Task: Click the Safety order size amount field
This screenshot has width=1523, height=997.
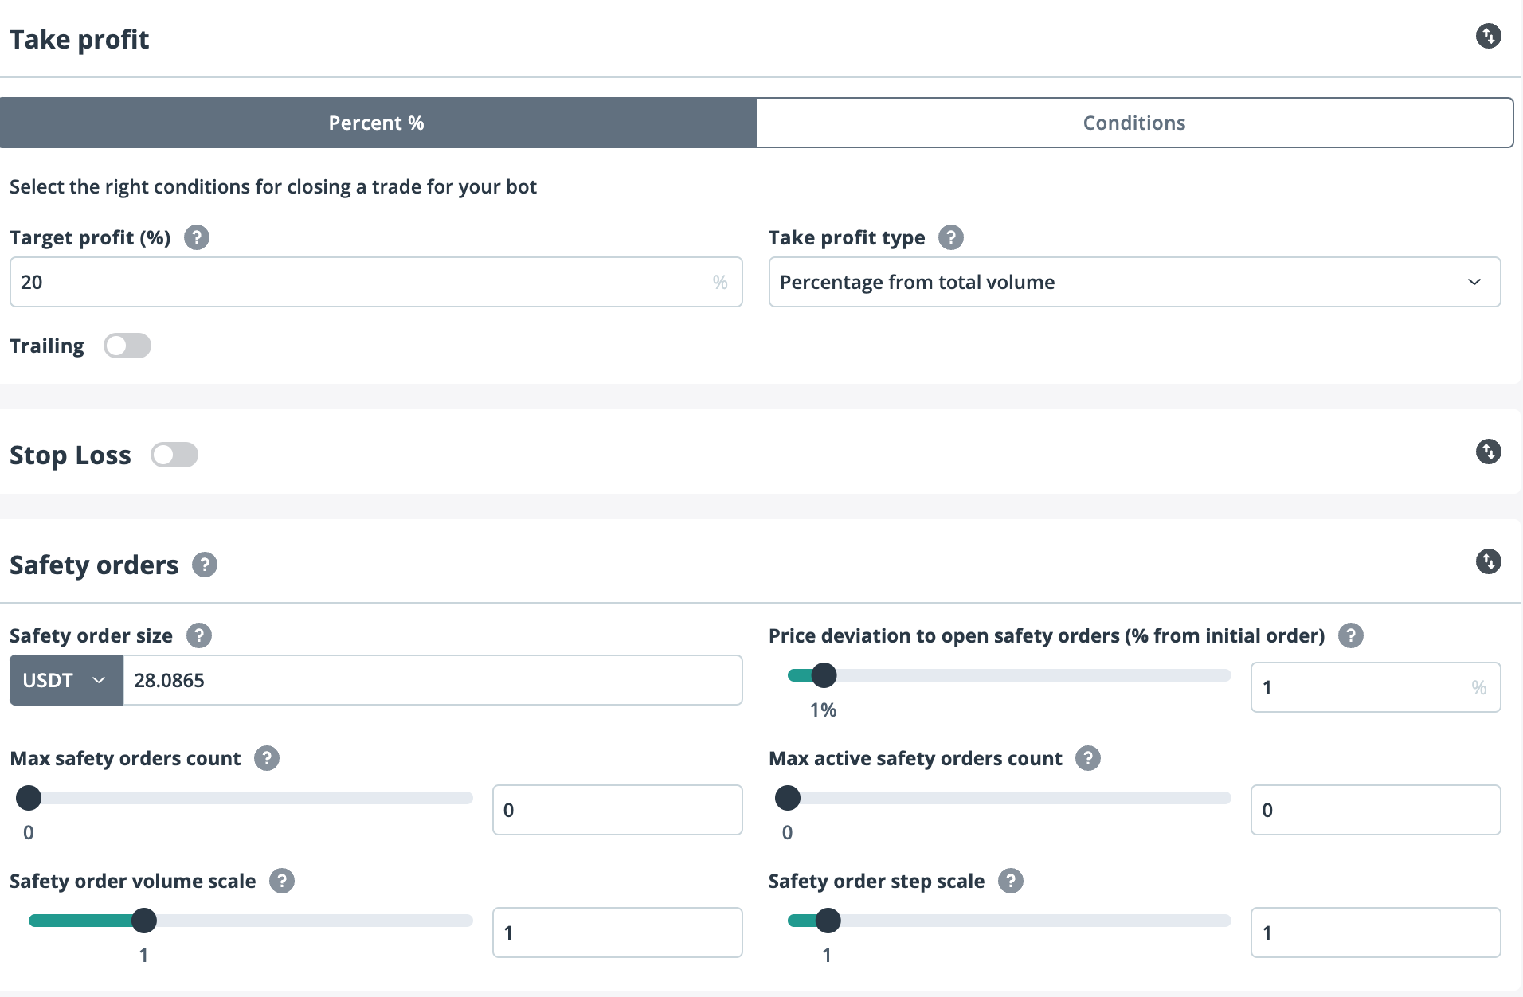Action: 432,680
